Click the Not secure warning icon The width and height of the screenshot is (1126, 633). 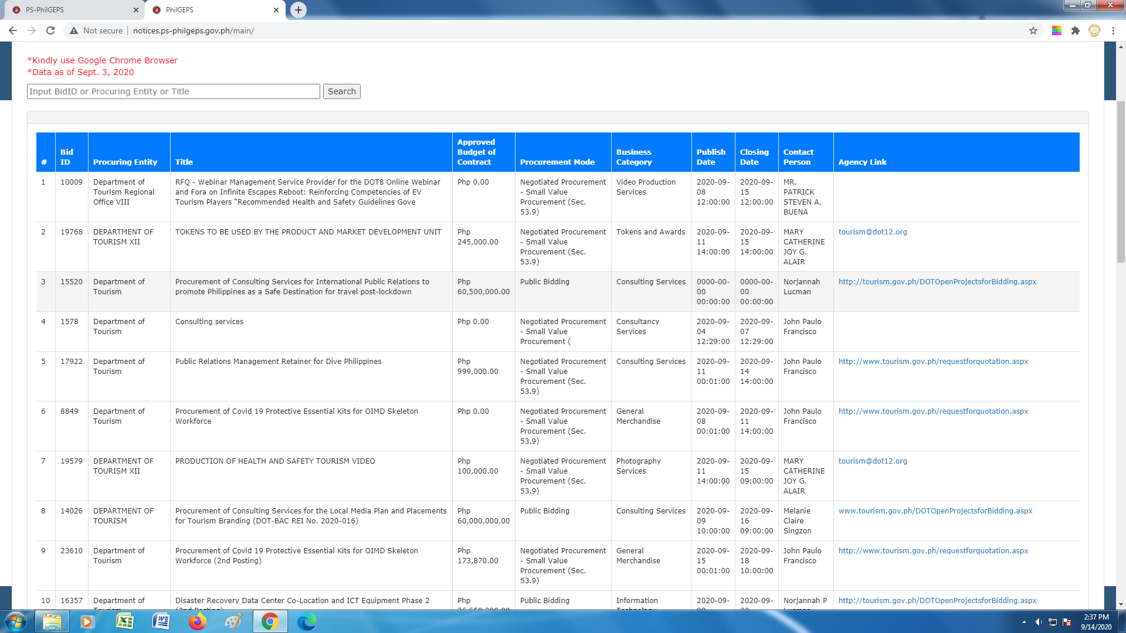(74, 30)
